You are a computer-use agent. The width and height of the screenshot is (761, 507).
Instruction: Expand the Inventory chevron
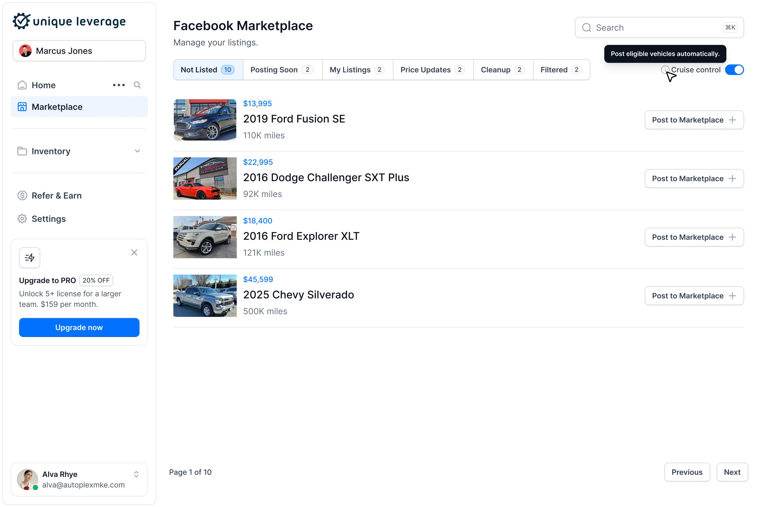pyautogui.click(x=137, y=151)
